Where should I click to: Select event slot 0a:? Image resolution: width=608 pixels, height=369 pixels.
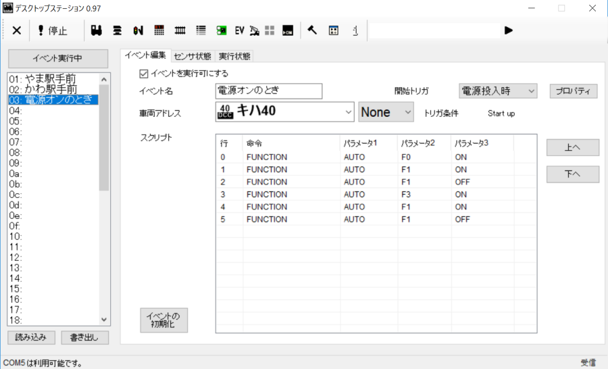pyautogui.click(x=53, y=174)
